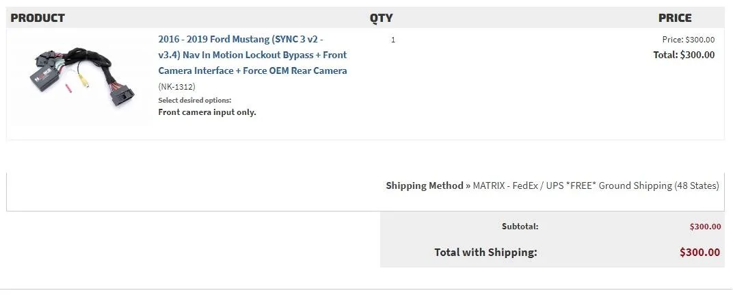733x295 pixels.
Task: Click the 'Front camera input only.' option text
Action: tap(207, 112)
